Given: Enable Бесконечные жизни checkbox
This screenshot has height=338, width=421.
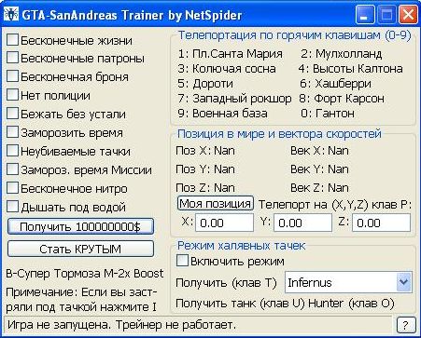Looking at the screenshot, I should 12,40.
